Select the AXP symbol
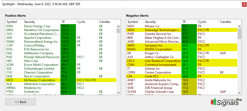The image size is (247, 111). (130, 84)
